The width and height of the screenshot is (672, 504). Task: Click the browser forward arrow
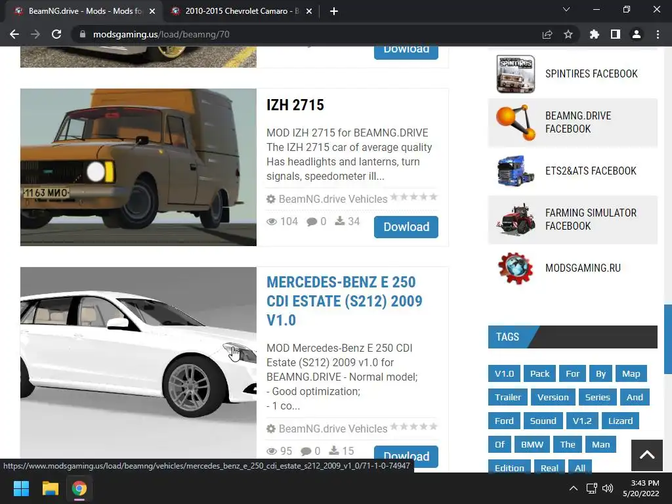click(35, 34)
